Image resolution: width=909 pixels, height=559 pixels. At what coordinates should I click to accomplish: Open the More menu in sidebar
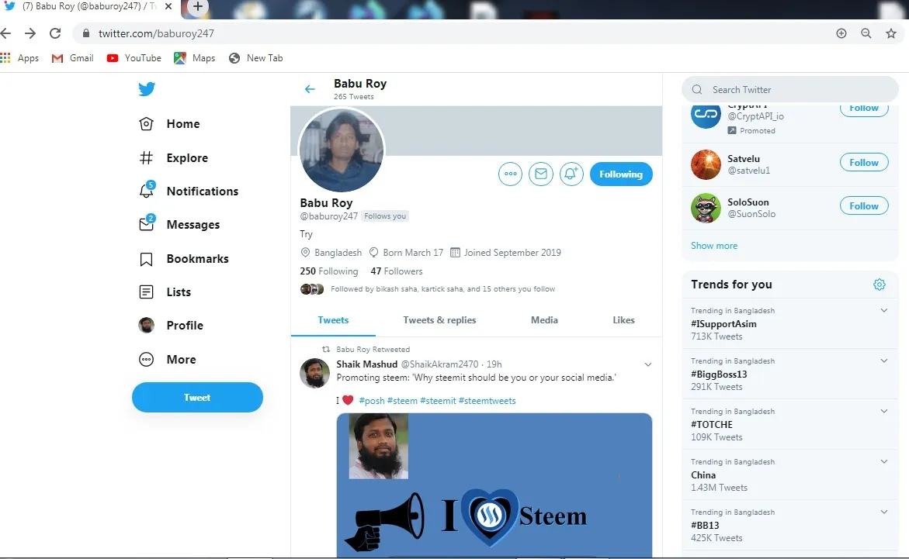pyautogui.click(x=168, y=359)
